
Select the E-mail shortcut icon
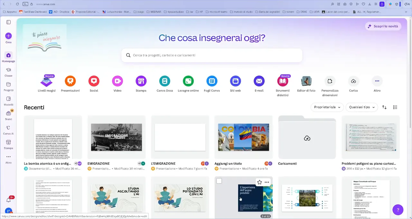click(259, 81)
